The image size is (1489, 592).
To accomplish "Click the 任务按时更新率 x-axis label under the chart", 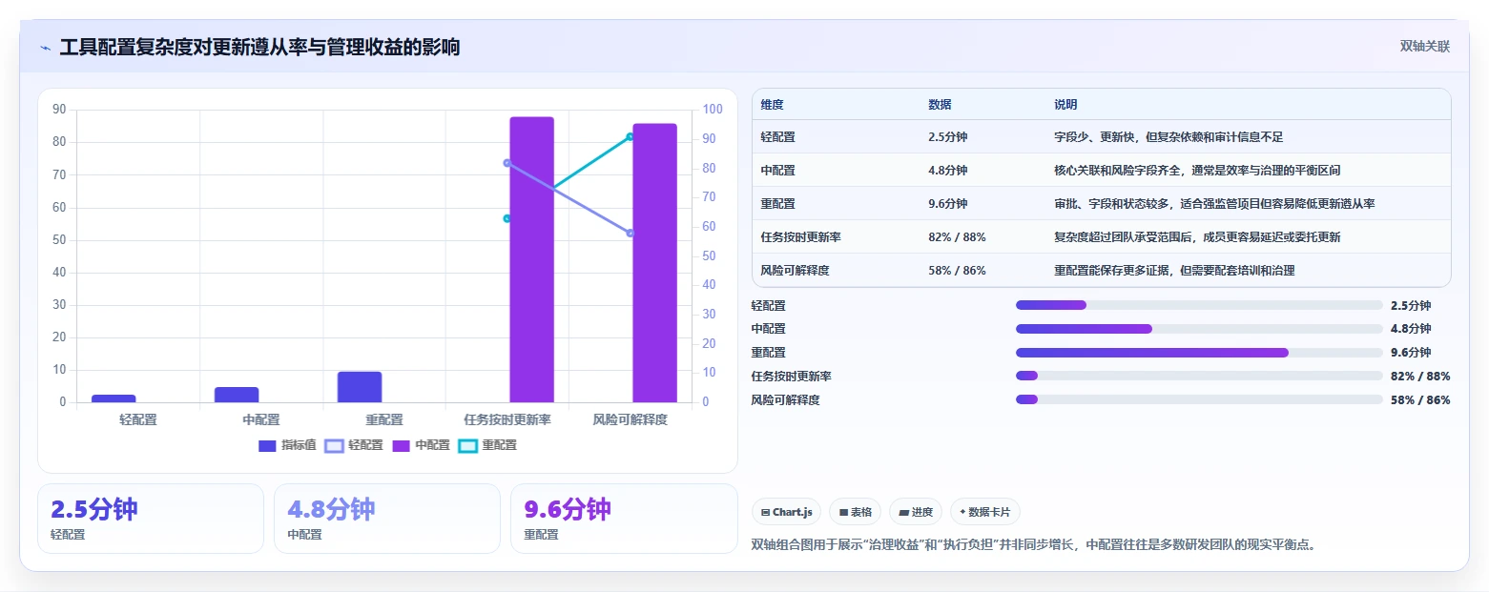I will point(507,419).
